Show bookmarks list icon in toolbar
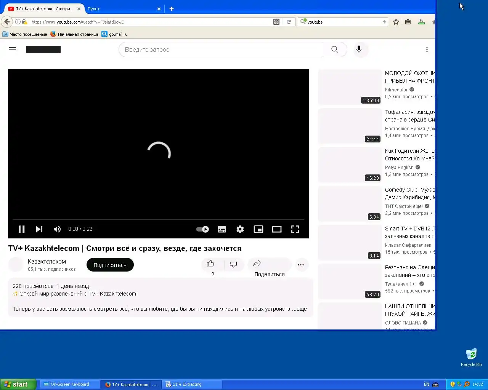The height and width of the screenshot is (390, 488). (x=408, y=22)
